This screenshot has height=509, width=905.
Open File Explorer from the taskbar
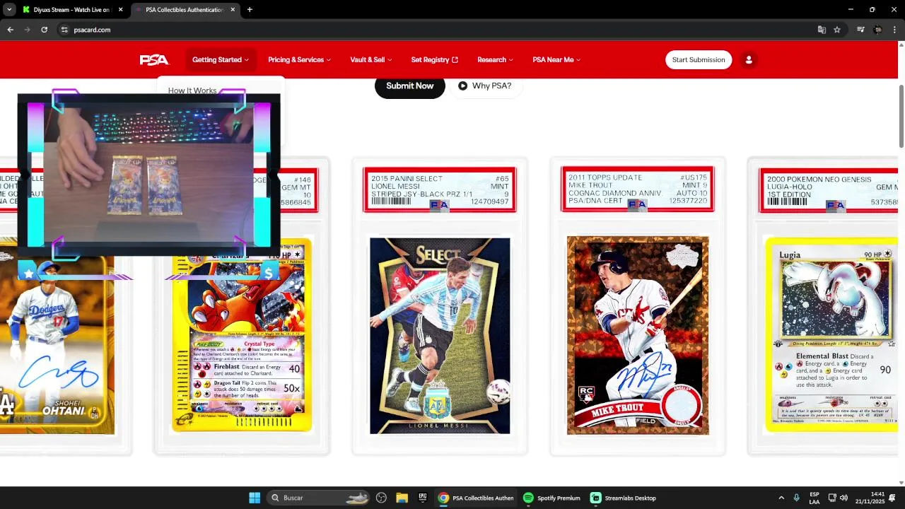pos(402,498)
